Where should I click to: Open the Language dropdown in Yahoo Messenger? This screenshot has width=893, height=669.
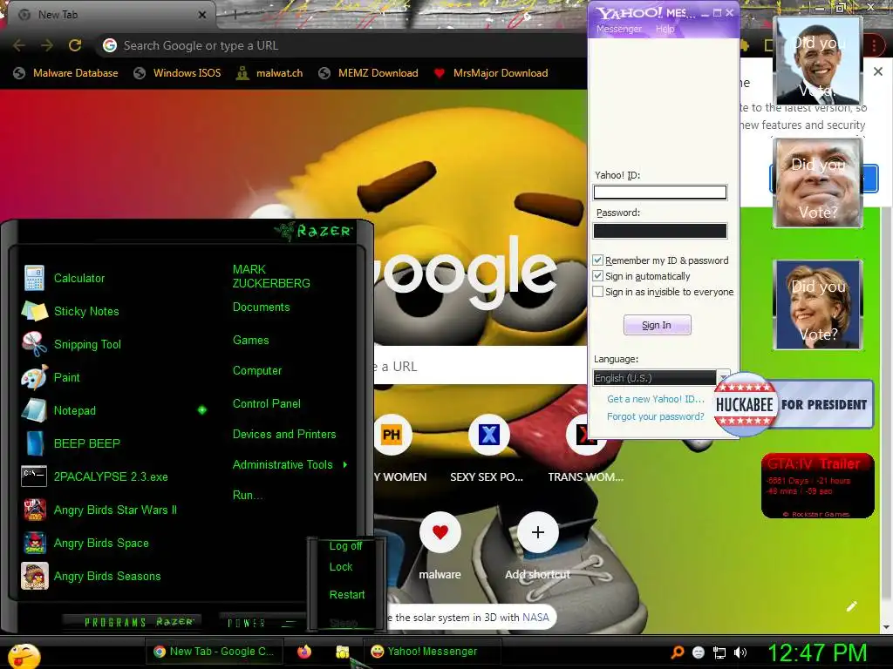coord(661,378)
